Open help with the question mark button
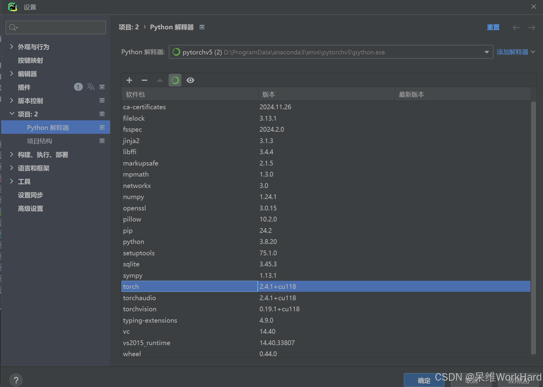 pos(16,380)
